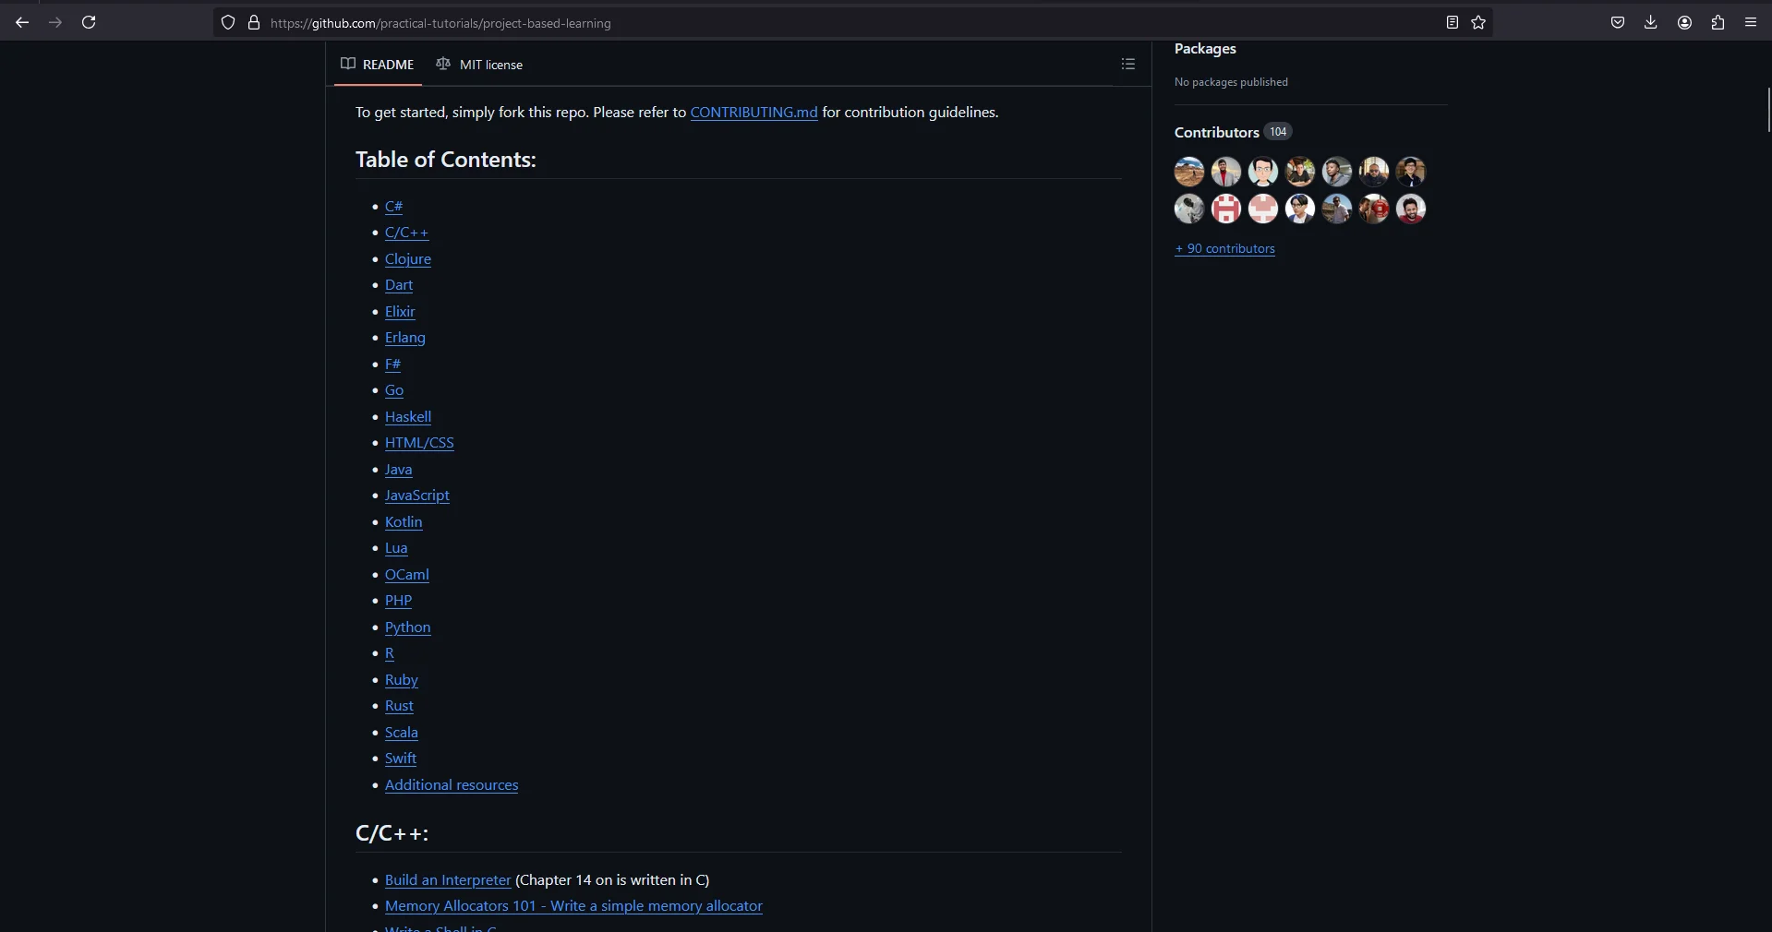
Task: Open the tracking protection shield icon
Action: coord(228,22)
